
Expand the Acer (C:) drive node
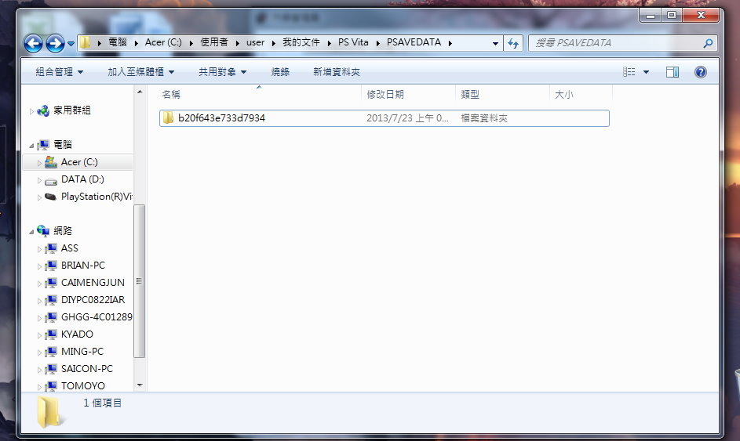click(40, 163)
